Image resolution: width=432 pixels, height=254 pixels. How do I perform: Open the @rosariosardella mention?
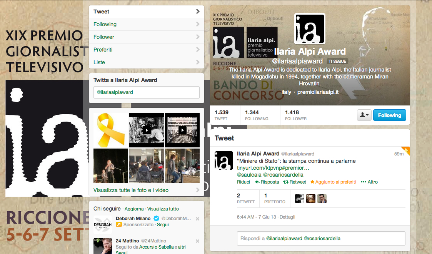tap(283, 175)
